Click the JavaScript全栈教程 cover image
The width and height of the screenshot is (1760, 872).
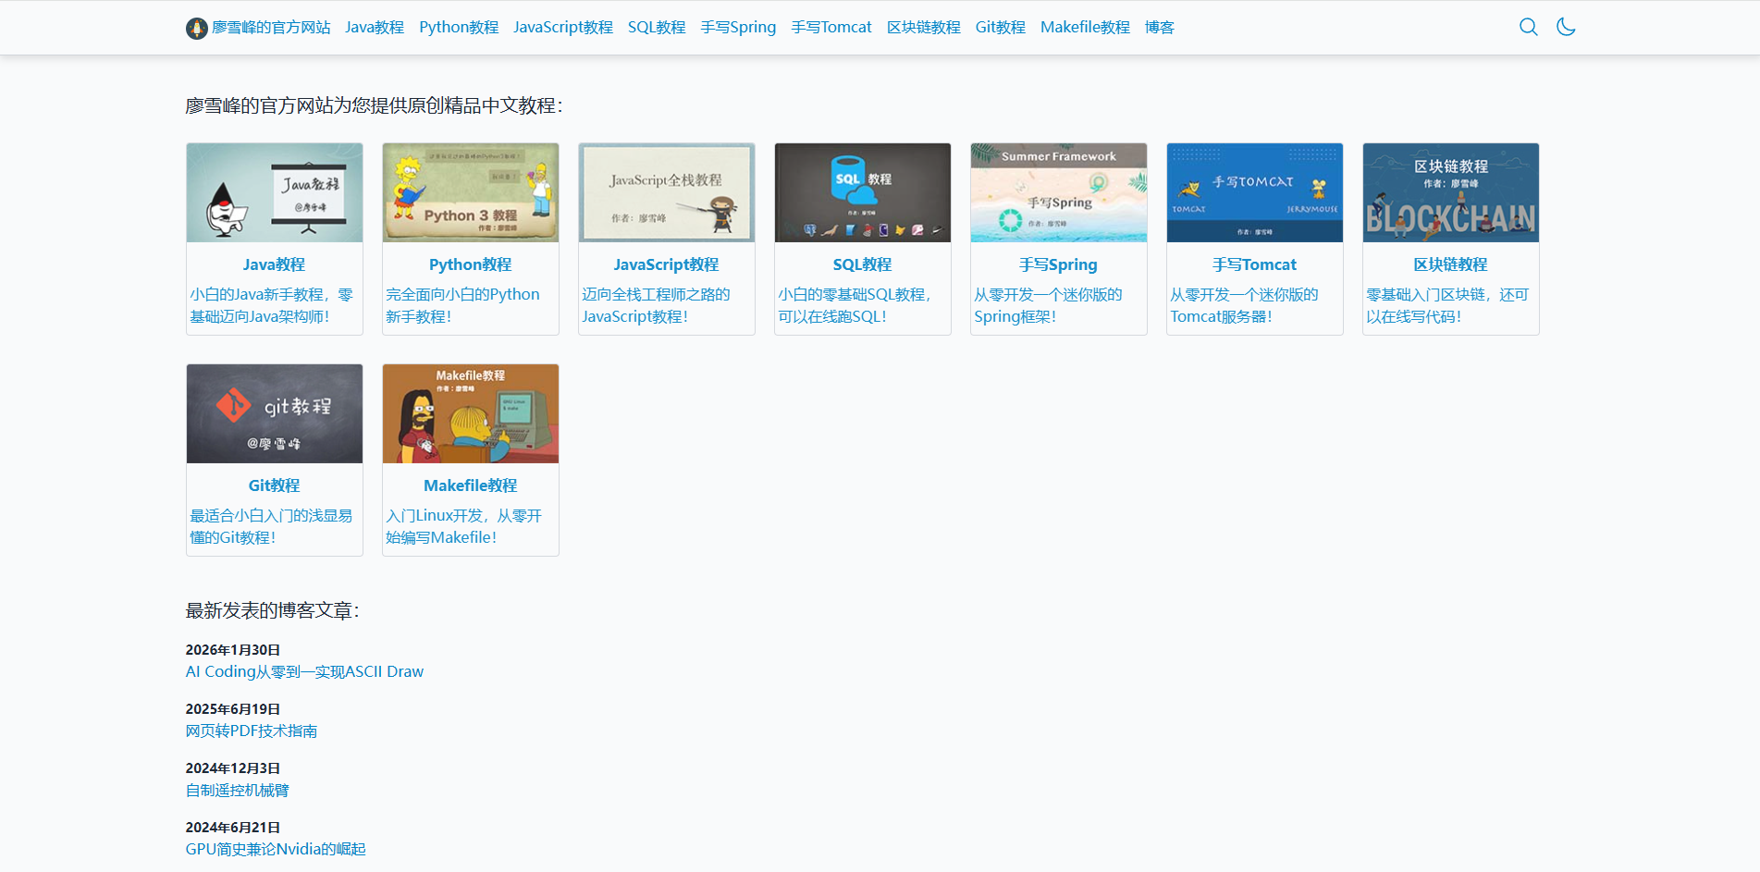point(666,192)
